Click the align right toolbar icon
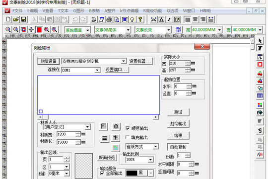Screen dimensions: 268x179 [203, 19]
